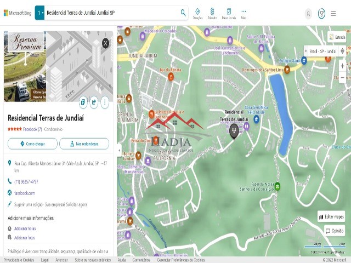The height and width of the screenshot is (263, 351).
Task: Click the La Piazza Pizzaria restaurant marker
Action: coord(151,114)
